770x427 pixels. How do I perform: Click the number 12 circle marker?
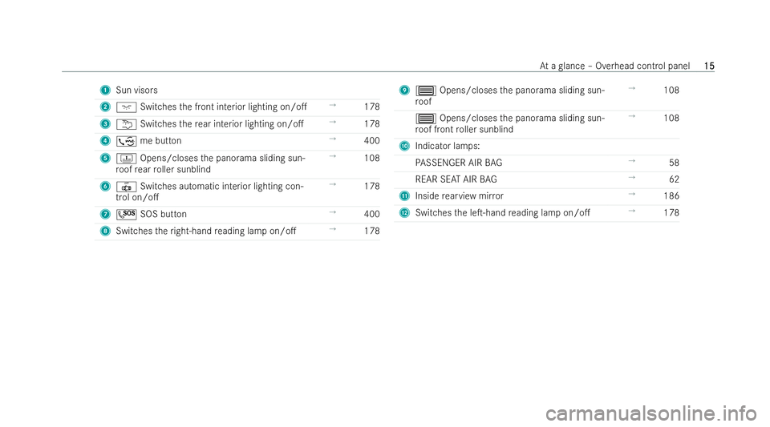[x=404, y=213]
